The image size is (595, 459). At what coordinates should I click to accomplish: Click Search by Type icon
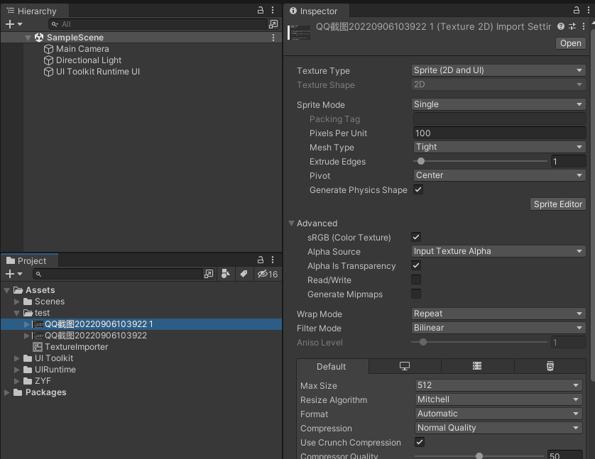[x=226, y=274]
